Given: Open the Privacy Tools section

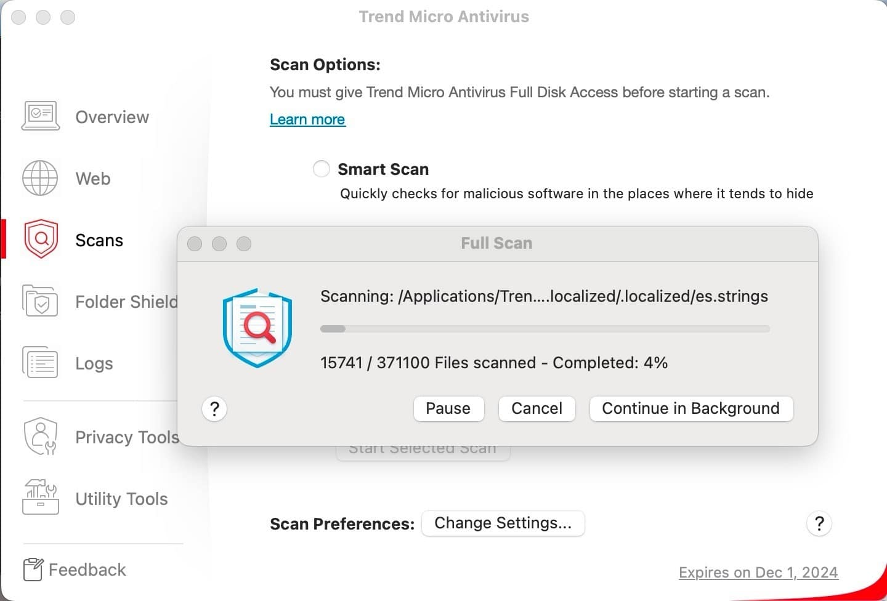Looking at the screenshot, I should (x=127, y=437).
